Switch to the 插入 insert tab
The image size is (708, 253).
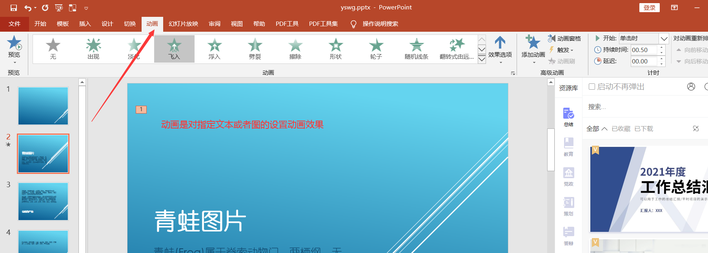85,24
